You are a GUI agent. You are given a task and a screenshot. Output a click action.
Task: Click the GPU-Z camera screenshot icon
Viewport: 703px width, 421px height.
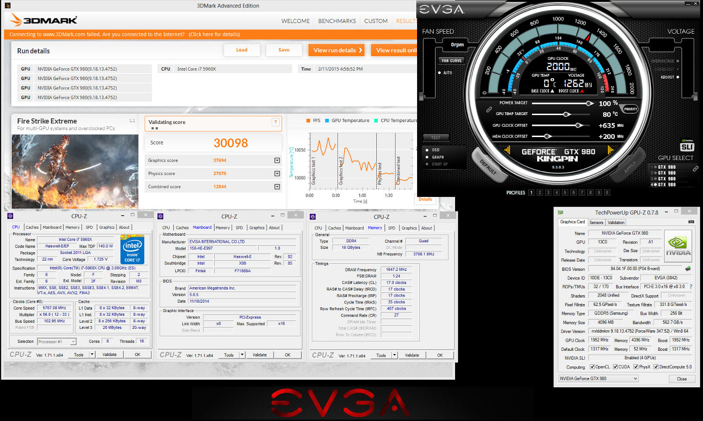(x=691, y=222)
